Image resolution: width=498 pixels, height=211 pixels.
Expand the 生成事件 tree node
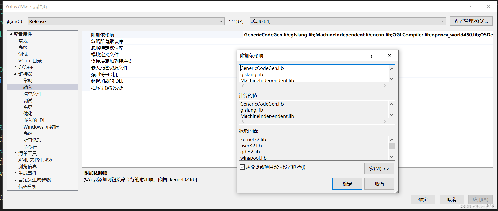[x=15, y=173]
